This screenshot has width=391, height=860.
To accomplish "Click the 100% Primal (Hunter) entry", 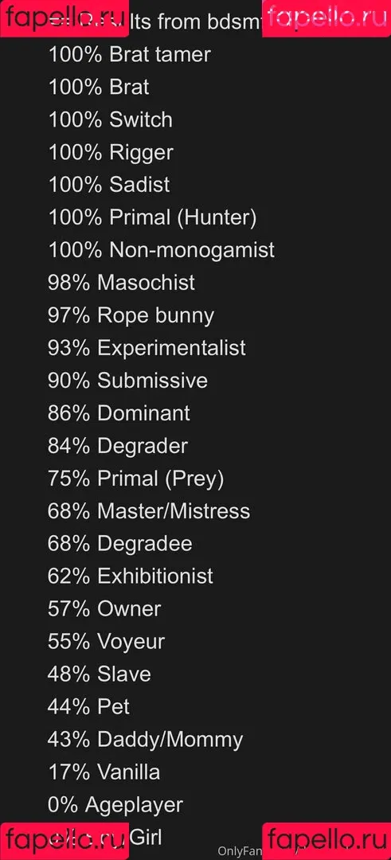I will [152, 218].
